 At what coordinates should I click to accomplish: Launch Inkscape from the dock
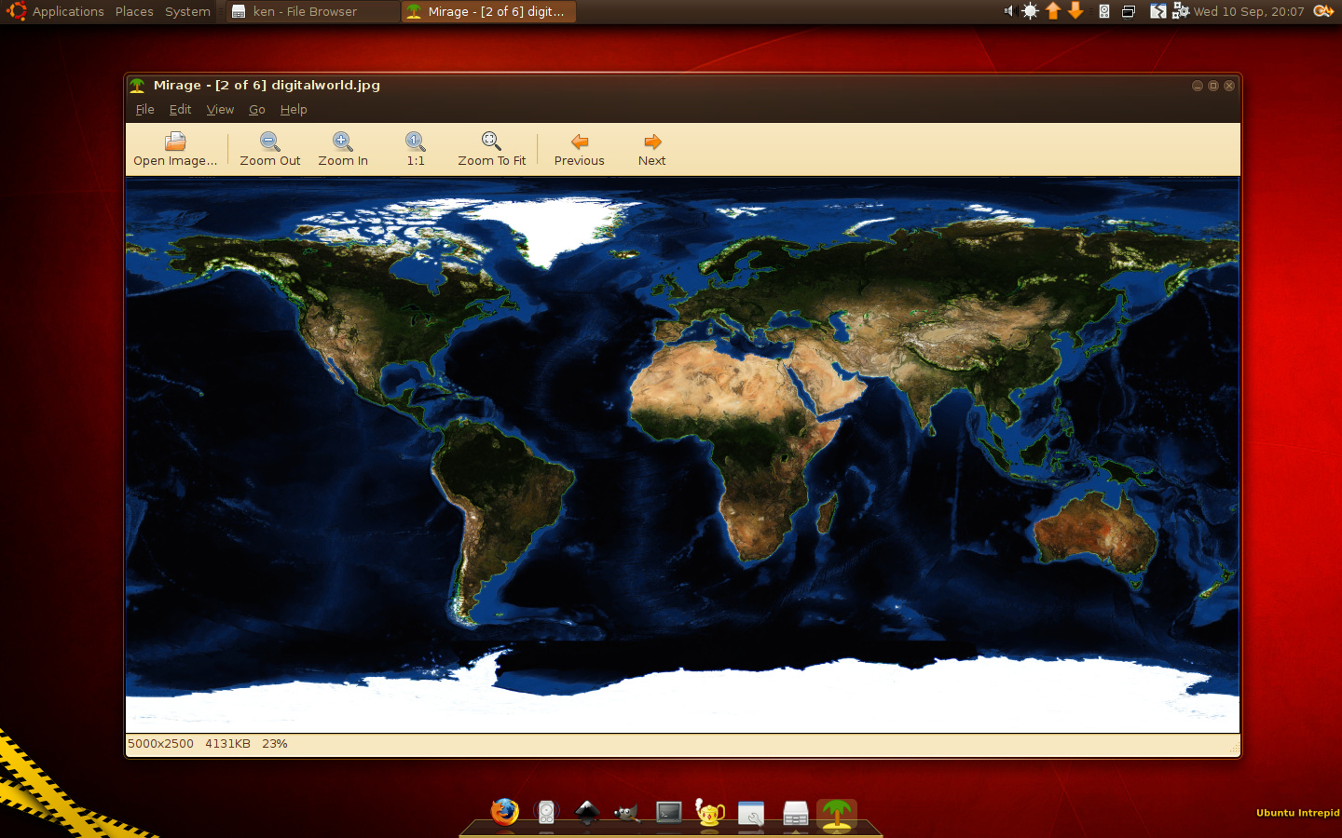click(x=587, y=813)
